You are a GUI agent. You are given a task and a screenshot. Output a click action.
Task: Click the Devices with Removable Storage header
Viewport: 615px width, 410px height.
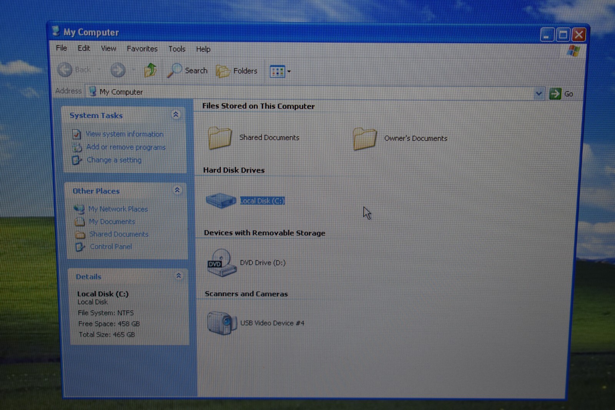pos(264,233)
